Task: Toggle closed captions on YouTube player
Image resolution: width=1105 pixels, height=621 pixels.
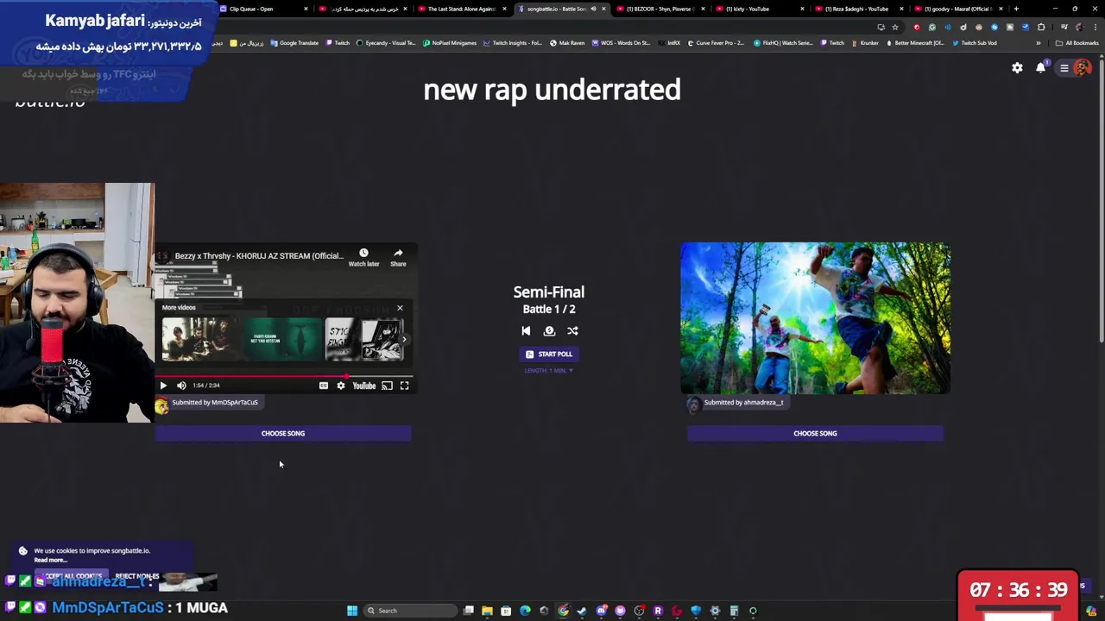Action: click(x=324, y=386)
